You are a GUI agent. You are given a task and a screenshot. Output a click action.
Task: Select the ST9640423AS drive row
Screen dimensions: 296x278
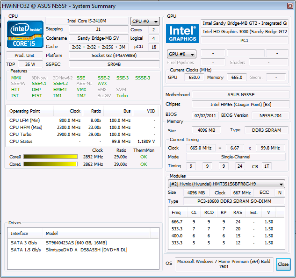83,243
